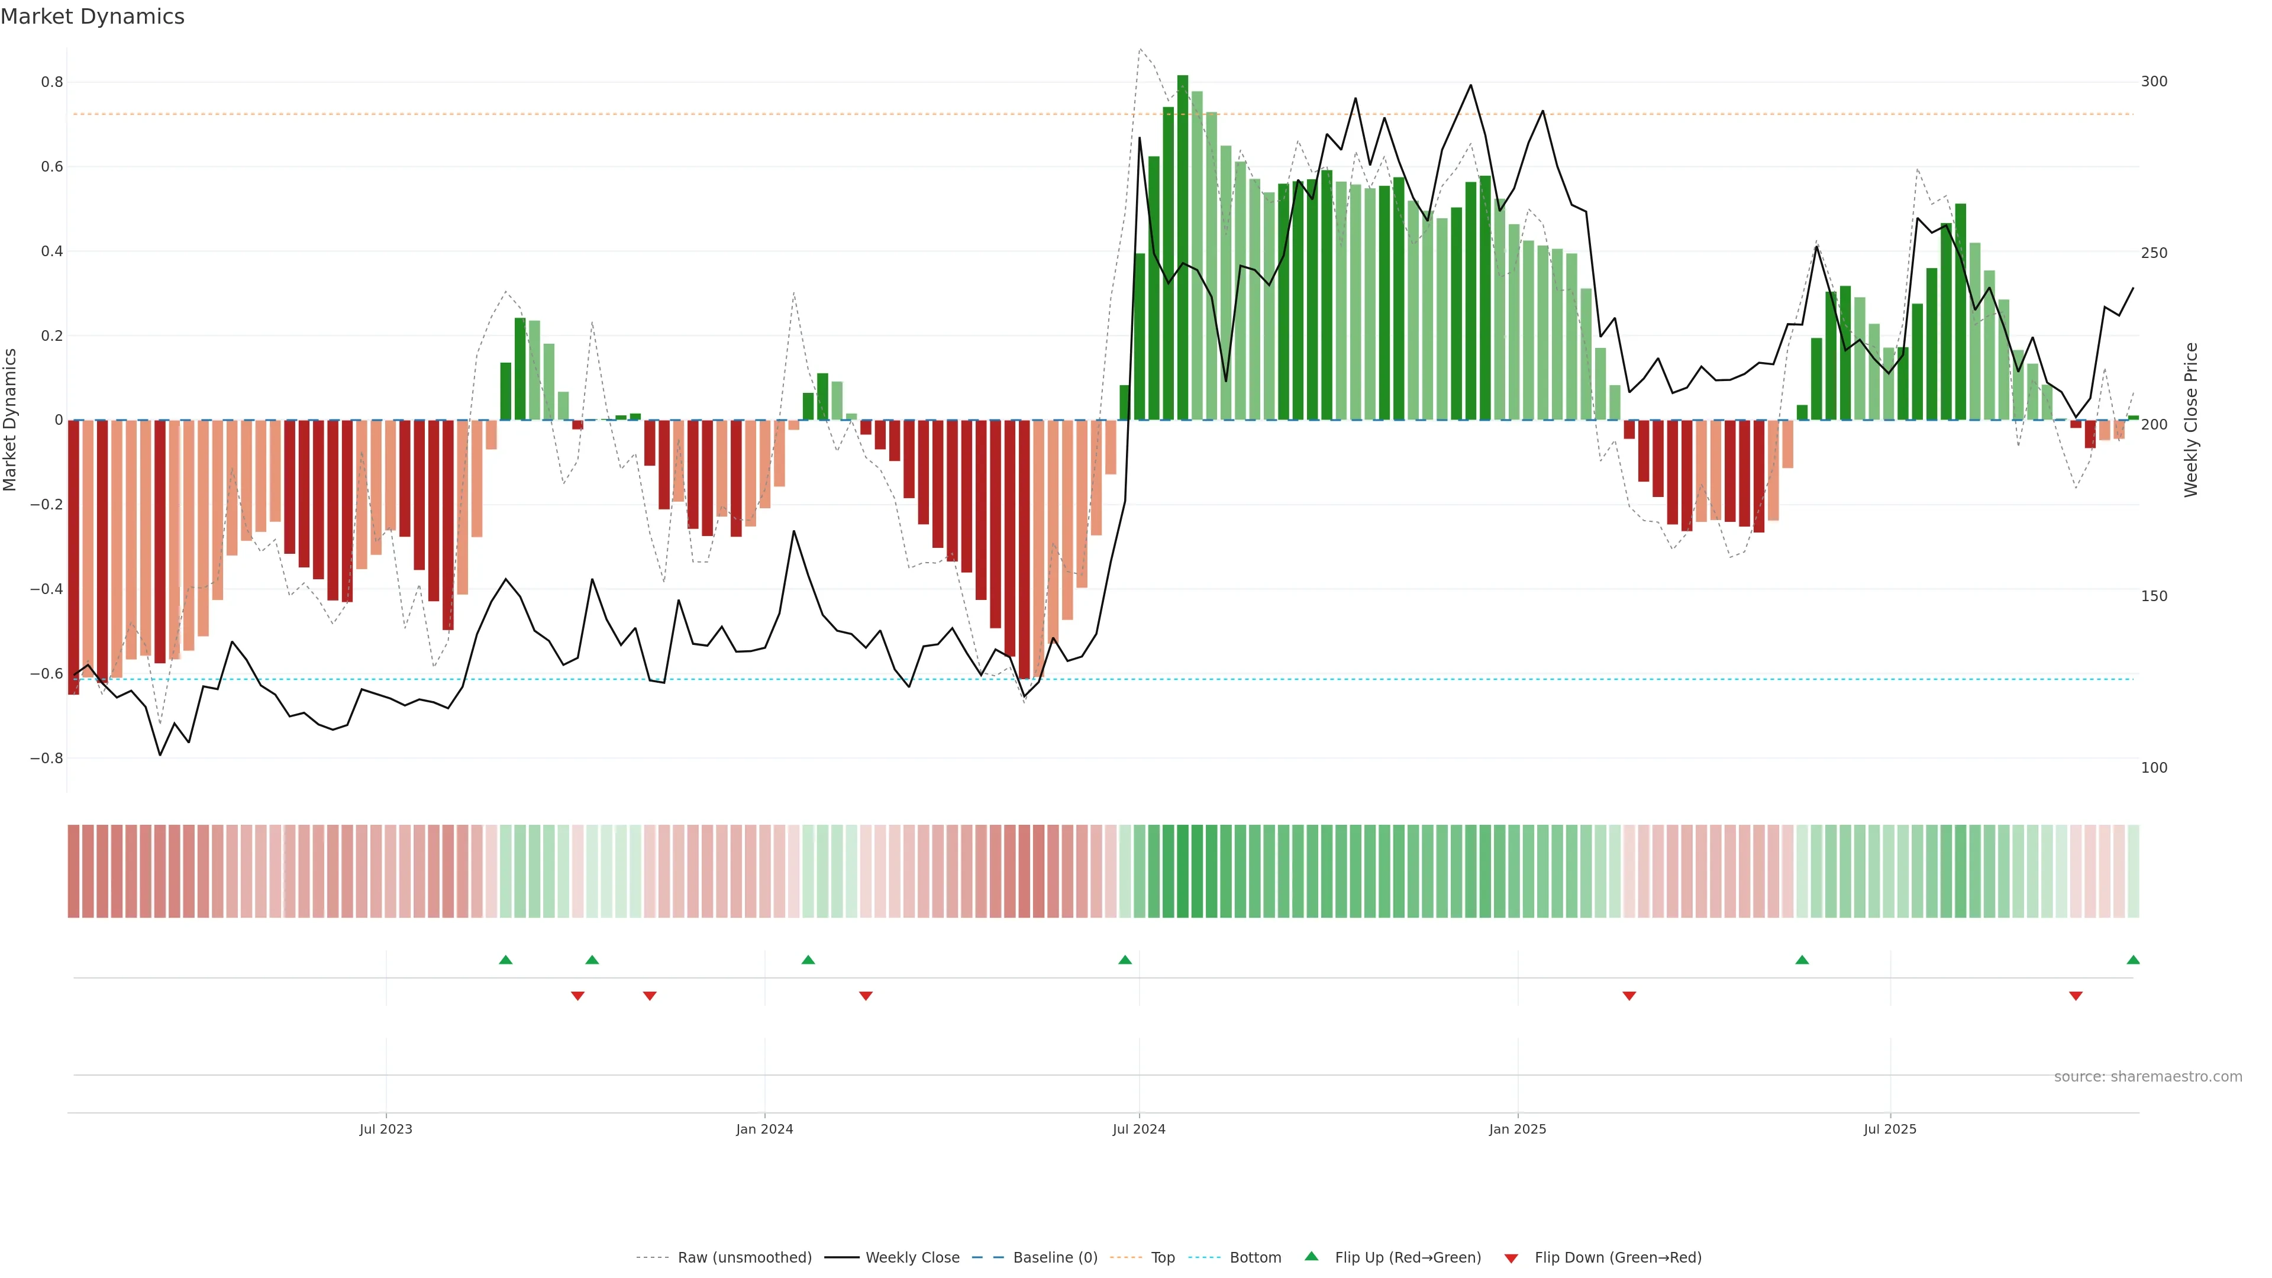Click the source: sharemaestro.com text
The width and height of the screenshot is (2272, 1278).
[2148, 1077]
